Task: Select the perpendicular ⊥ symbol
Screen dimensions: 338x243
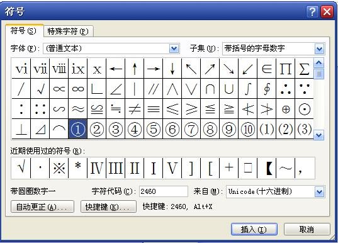Action: (21, 129)
